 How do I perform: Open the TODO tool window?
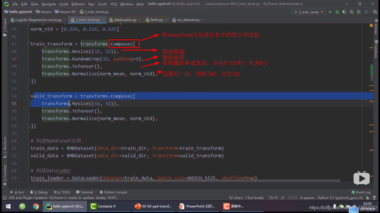[62, 192]
